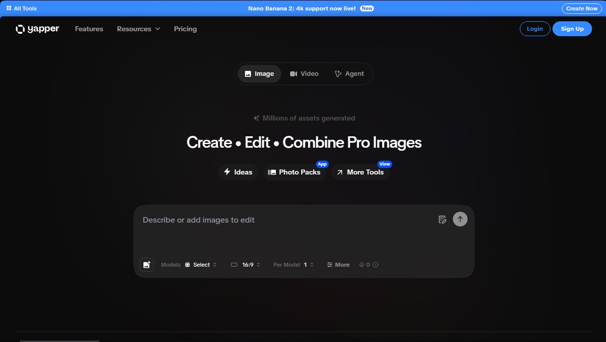The height and width of the screenshot is (342, 606).
Task: Open the Pricing page
Action: coord(185,29)
